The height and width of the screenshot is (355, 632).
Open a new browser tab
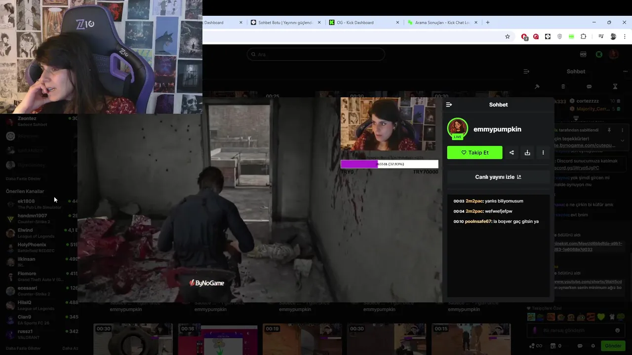[488, 23]
